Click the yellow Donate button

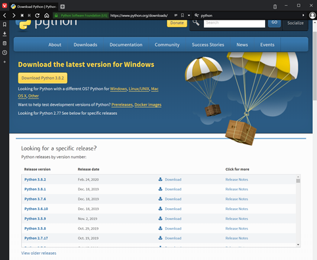[177, 23]
